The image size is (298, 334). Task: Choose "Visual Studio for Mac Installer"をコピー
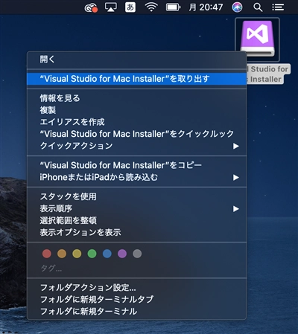[x=136, y=165]
